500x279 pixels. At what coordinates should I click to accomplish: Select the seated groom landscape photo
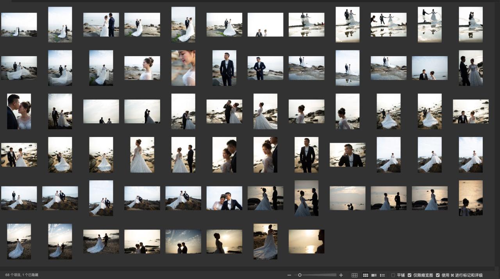(348, 155)
